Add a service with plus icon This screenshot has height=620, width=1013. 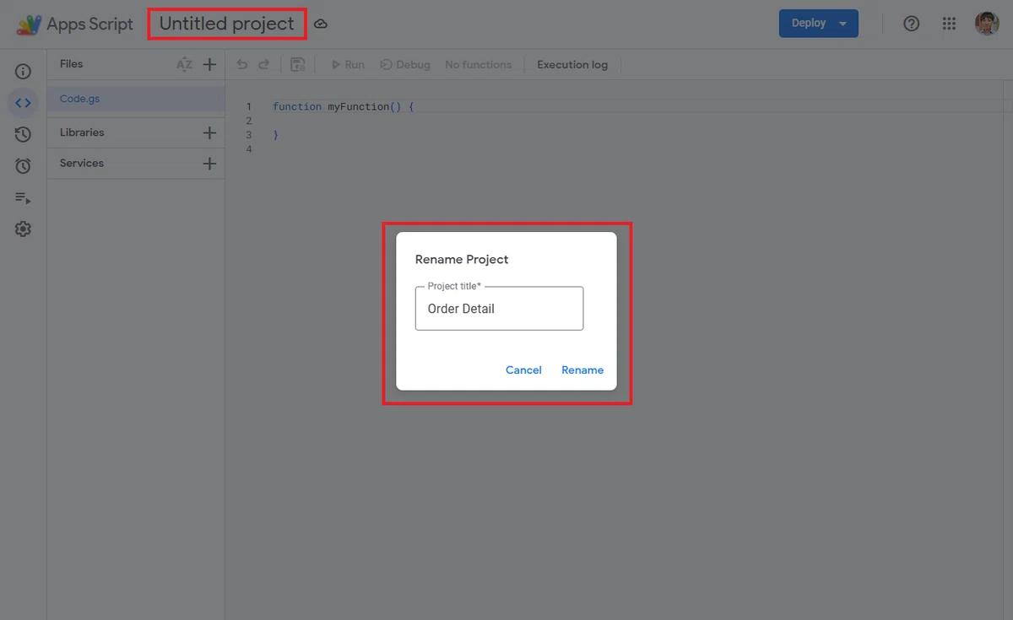[x=210, y=164]
